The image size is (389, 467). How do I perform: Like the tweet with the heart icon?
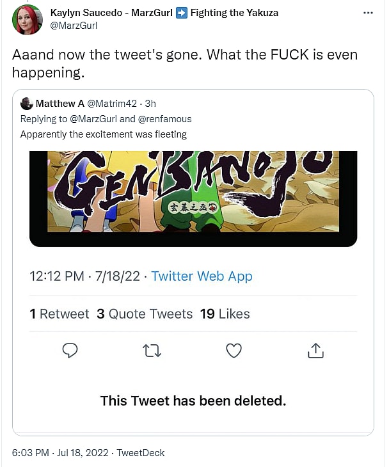click(x=234, y=351)
